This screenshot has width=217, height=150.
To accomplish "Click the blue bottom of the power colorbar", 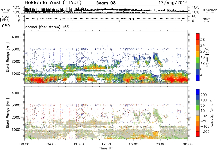I will point(198,78).
